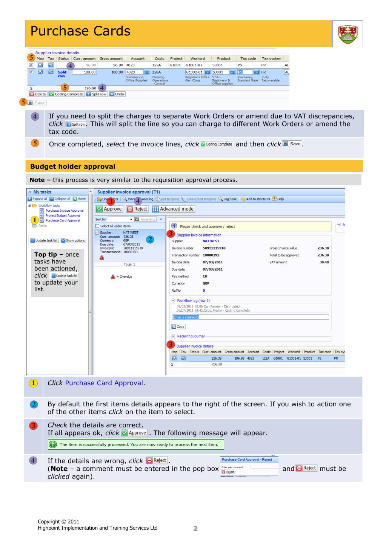
Task: Expand the Recurring journal section
Action: (x=174, y=336)
